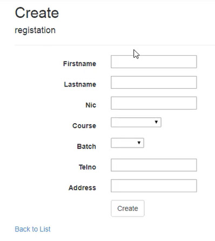Viewport: 215px width, 241px height.
Task: Click inside the Address text box
Action: 154,186
